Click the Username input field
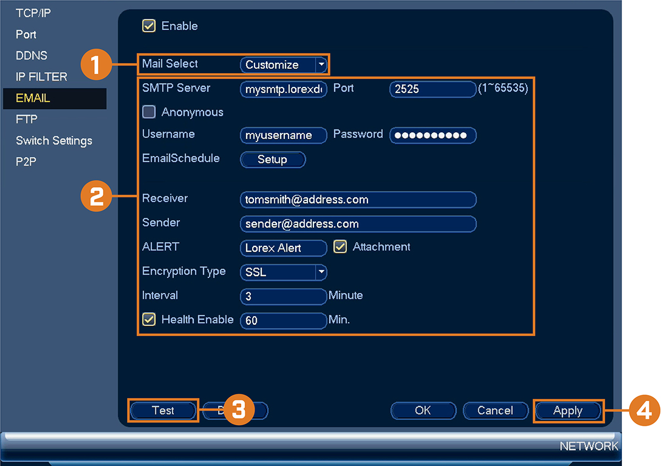 284,135
